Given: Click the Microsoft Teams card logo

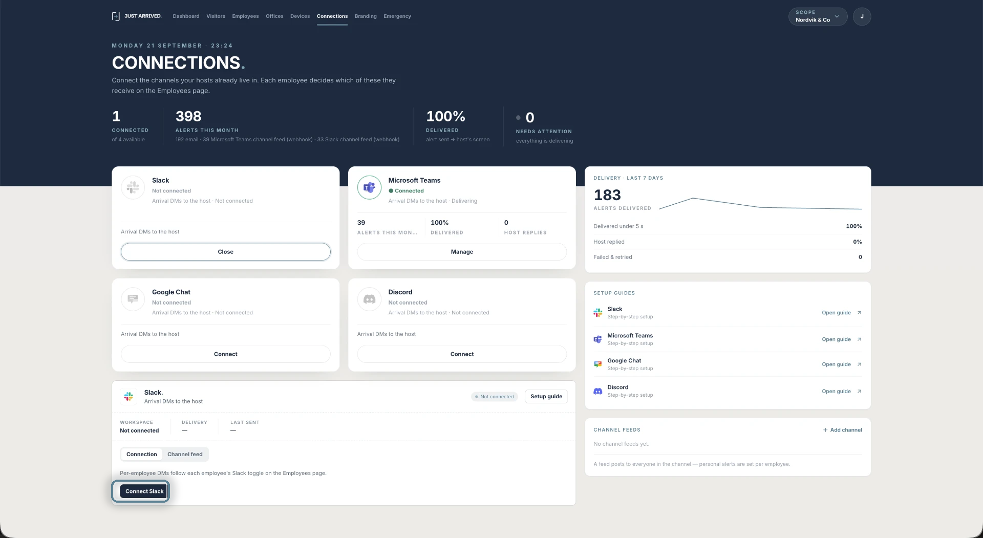Looking at the screenshot, I should pyautogui.click(x=370, y=187).
